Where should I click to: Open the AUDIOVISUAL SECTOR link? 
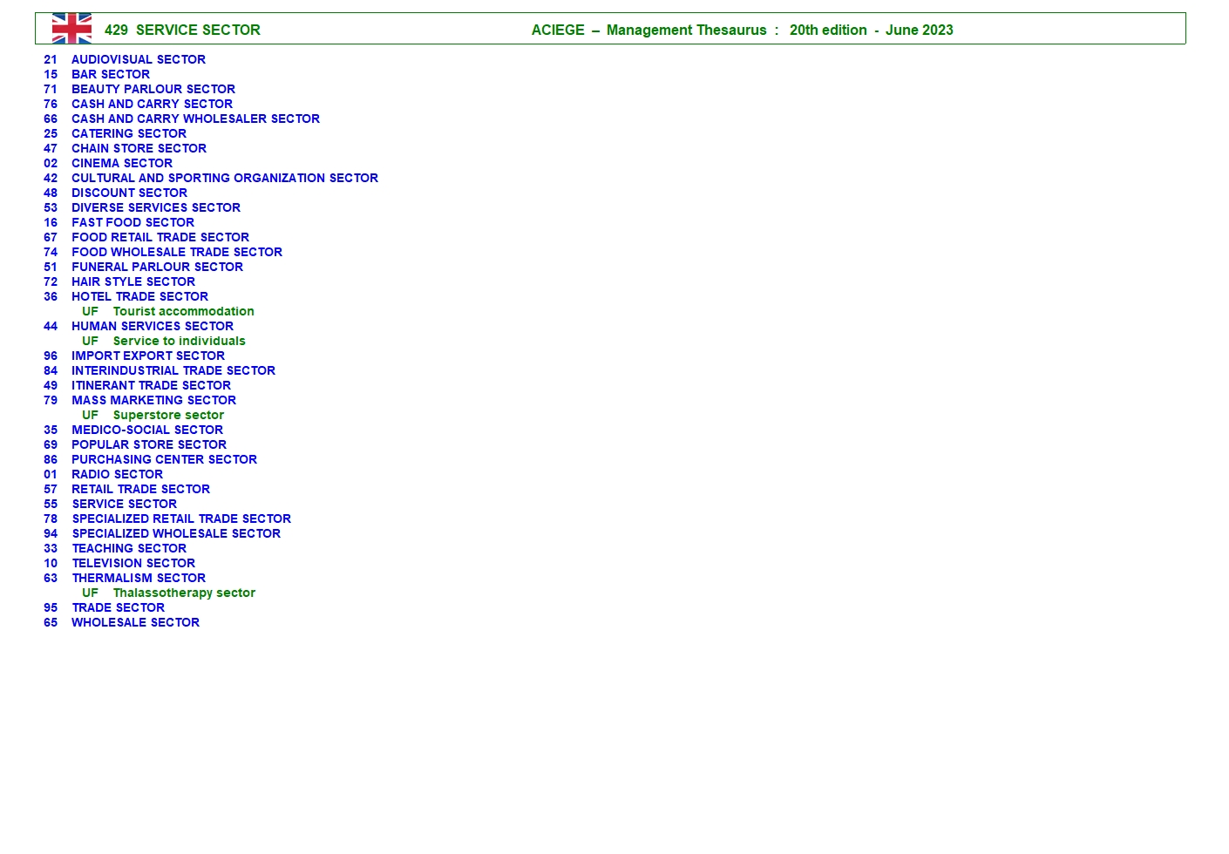pos(138,59)
